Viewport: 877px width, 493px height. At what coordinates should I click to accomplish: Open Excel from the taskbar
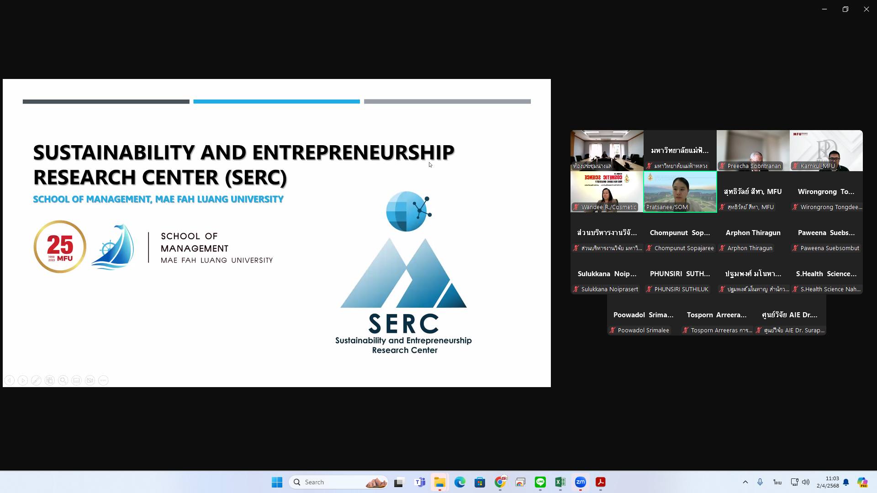coord(560,482)
